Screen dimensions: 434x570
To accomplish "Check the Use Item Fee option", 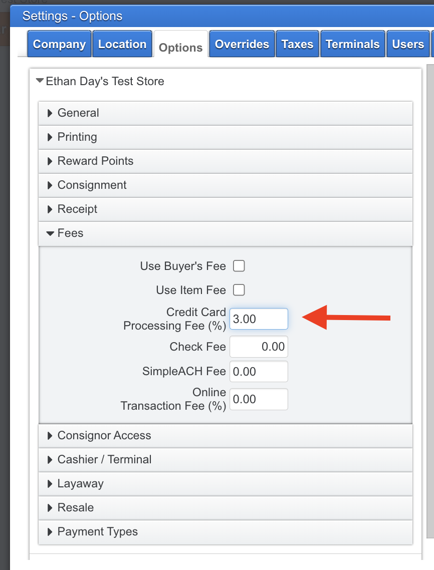I will pos(239,290).
